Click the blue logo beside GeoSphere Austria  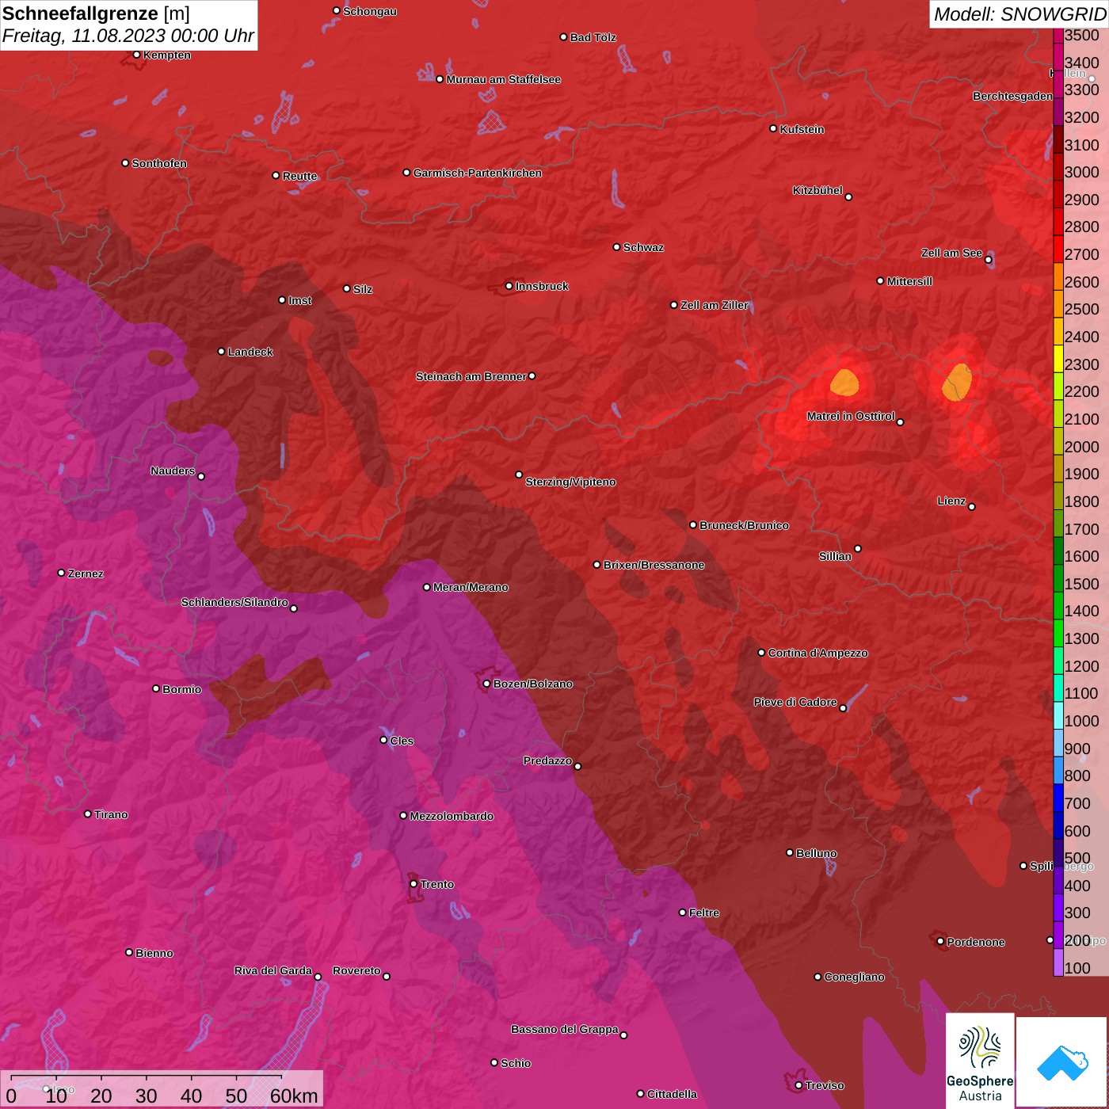(x=1062, y=1061)
